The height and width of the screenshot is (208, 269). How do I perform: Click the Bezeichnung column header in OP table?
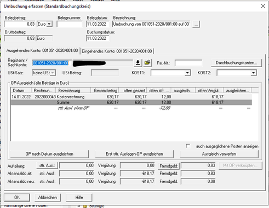tap(73, 91)
